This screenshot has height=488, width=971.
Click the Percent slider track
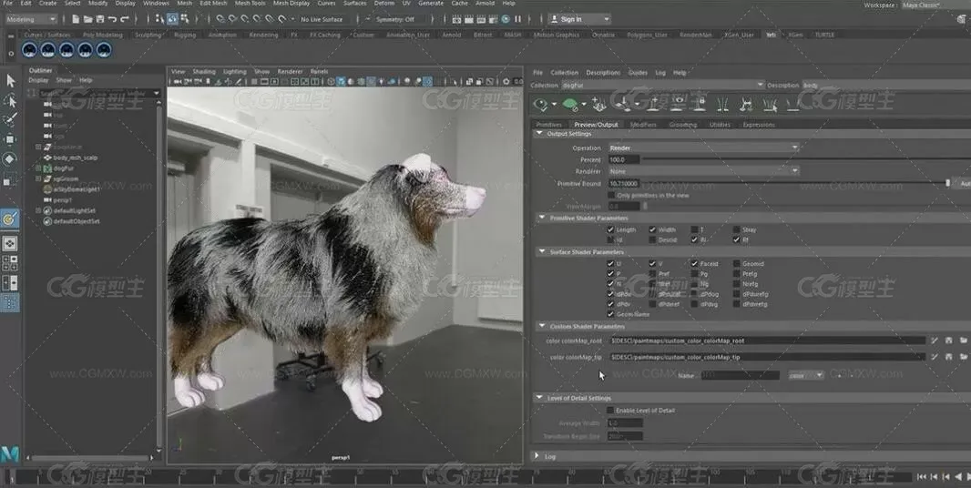click(805, 159)
